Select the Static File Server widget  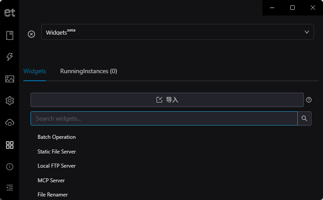(57, 152)
